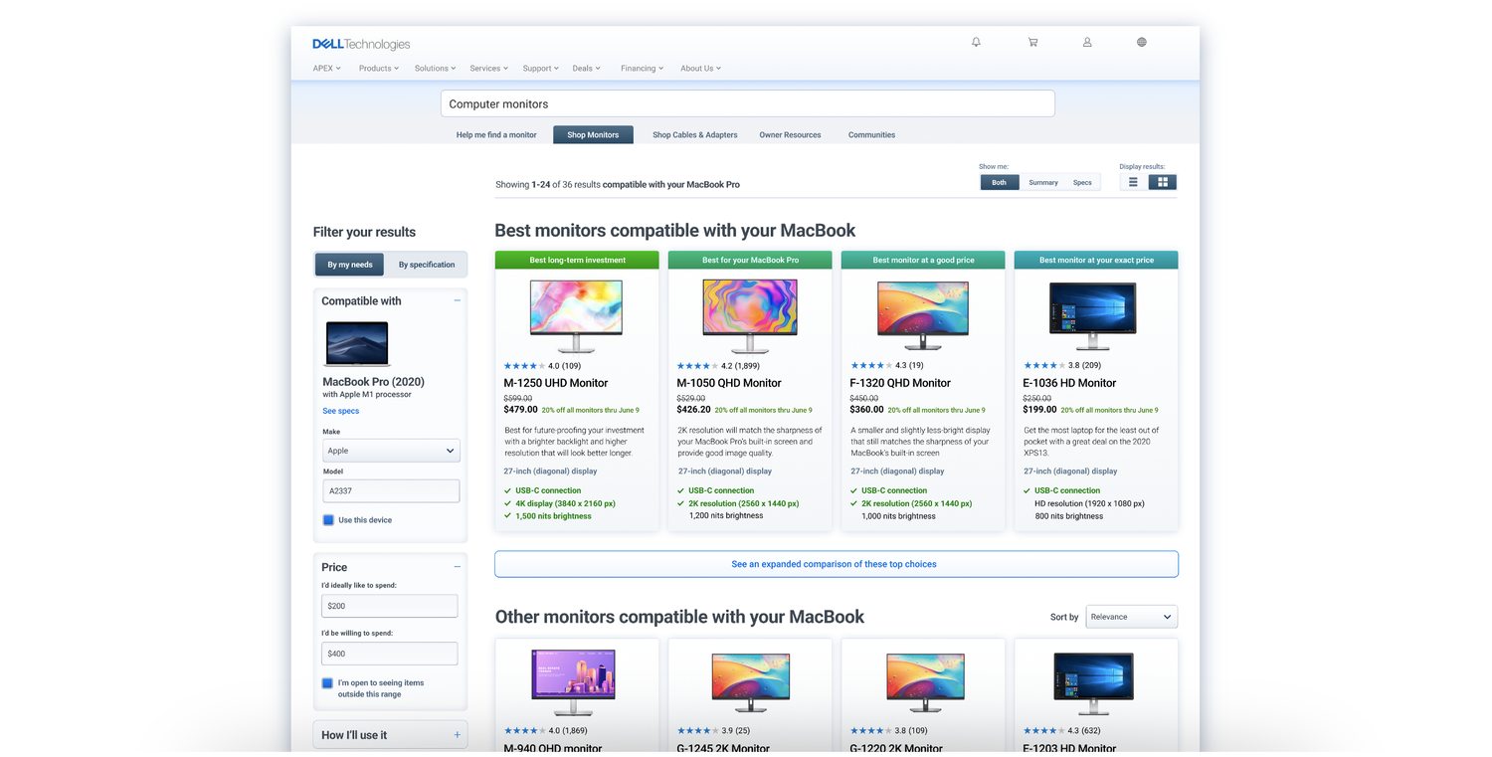
Task: Go to Dell Technologies logo home
Action: pos(361,44)
